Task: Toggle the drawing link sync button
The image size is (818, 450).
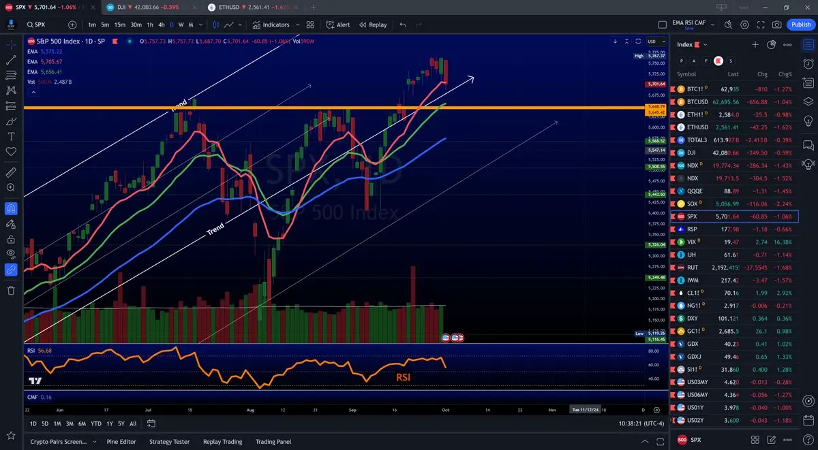Action: [11, 270]
